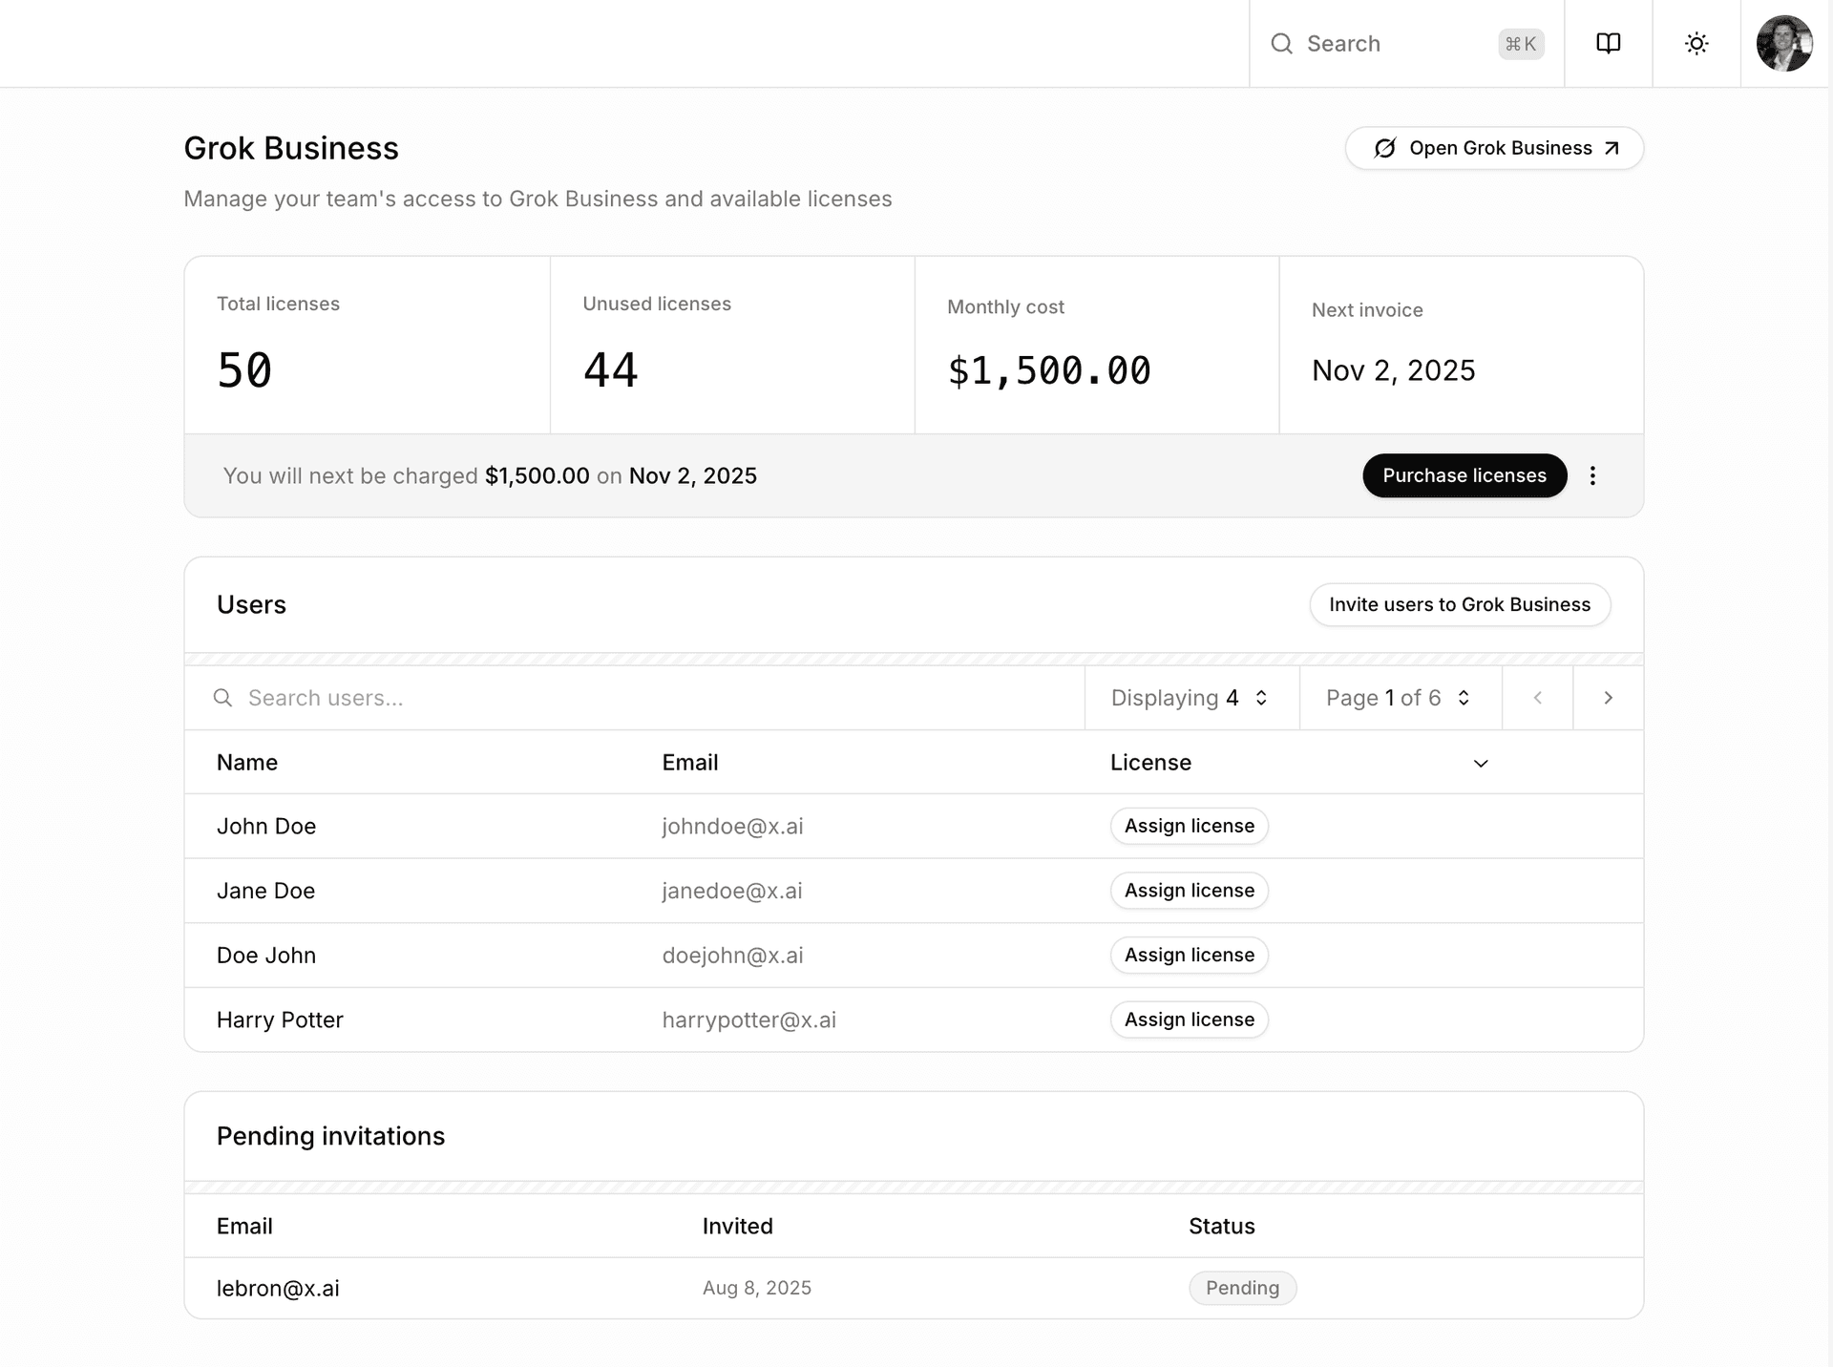Click invited date Aug 8, 2025
This screenshot has width=1833, height=1367.
click(x=757, y=1288)
